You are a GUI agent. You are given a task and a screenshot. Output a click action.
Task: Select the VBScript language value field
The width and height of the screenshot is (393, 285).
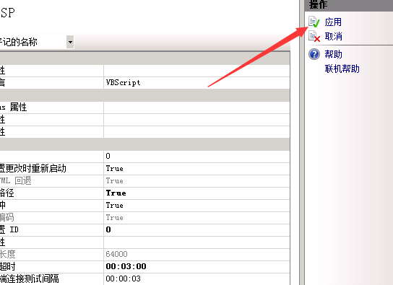pyautogui.click(x=196, y=82)
